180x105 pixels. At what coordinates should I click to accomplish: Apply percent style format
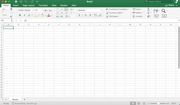(86, 15)
